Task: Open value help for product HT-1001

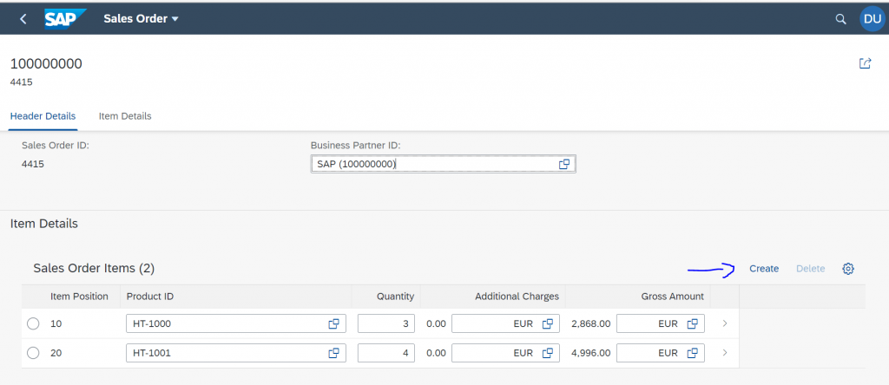Action: 334,353
